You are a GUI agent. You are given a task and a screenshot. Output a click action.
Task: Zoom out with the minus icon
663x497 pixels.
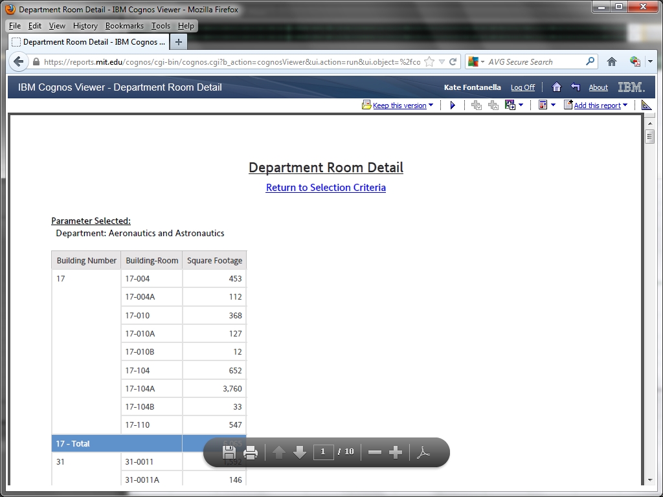click(x=374, y=452)
